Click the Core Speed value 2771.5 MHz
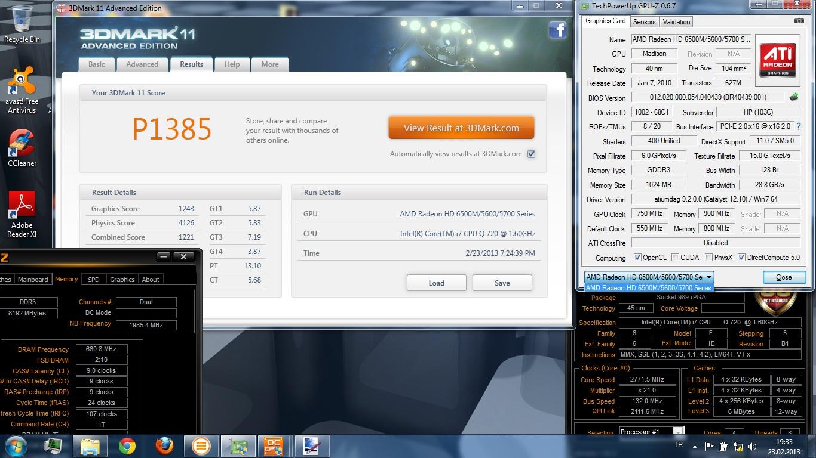The height and width of the screenshot is (458, 816). [x=647, y=380]
